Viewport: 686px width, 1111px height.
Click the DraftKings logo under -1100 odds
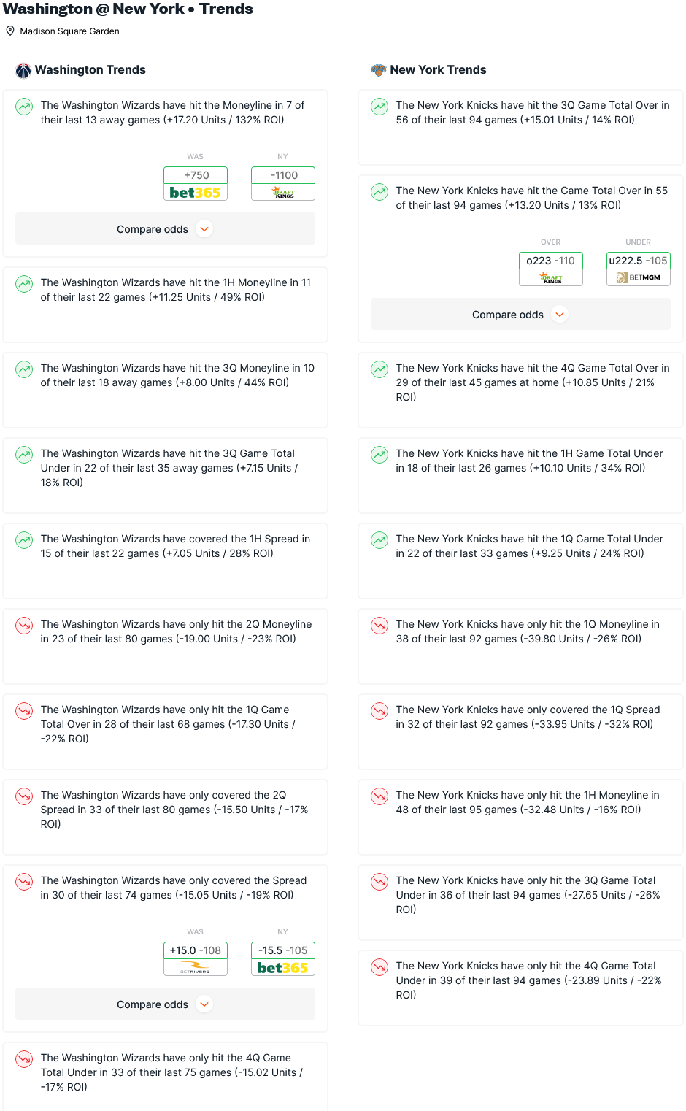point(283,193)
